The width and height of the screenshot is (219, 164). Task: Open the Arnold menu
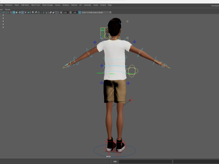point(103,5)
